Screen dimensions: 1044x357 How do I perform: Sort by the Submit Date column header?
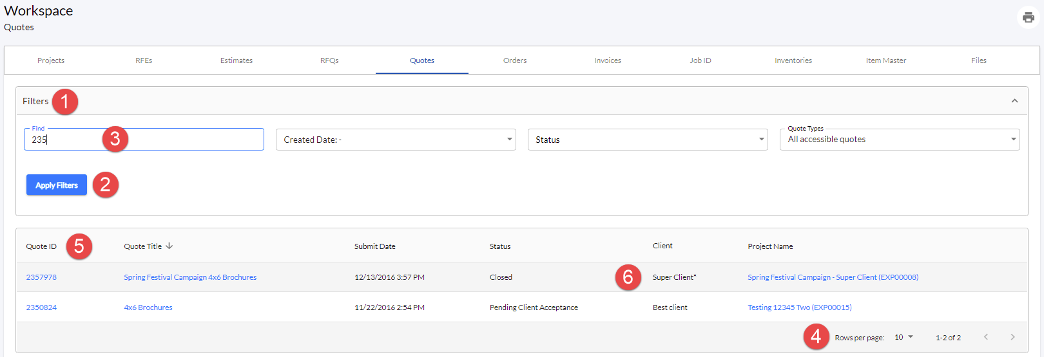[375, 246]
